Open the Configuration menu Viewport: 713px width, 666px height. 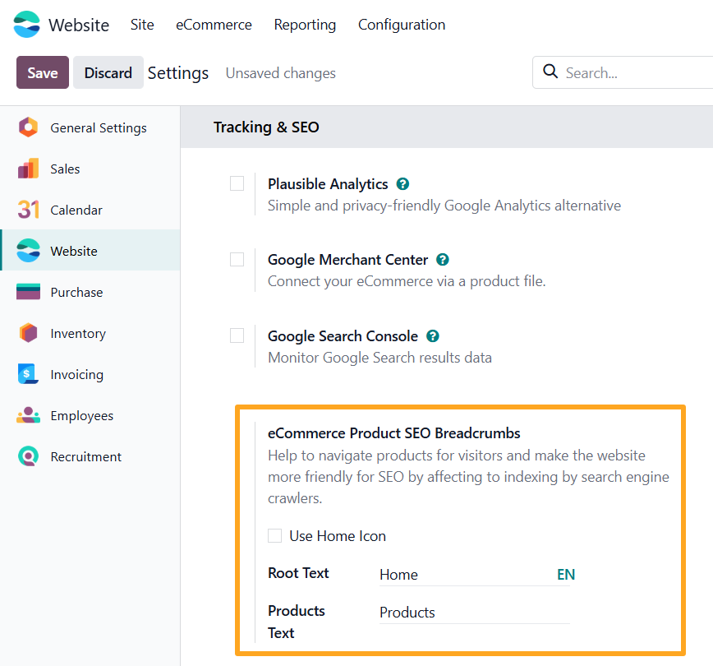point(402,25)
